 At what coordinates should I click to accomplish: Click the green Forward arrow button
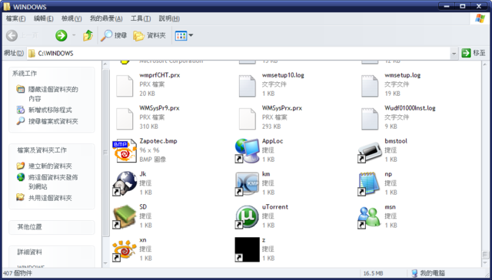click(x=61, y=35)
